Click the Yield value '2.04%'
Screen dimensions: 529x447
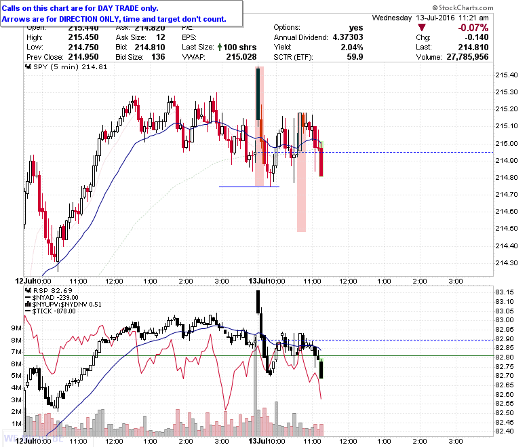click(352, 47)
